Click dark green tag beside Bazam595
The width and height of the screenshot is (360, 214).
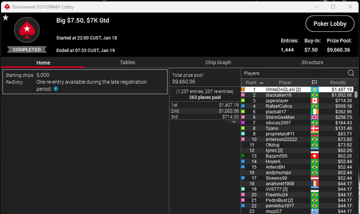[x=243, y=156]
